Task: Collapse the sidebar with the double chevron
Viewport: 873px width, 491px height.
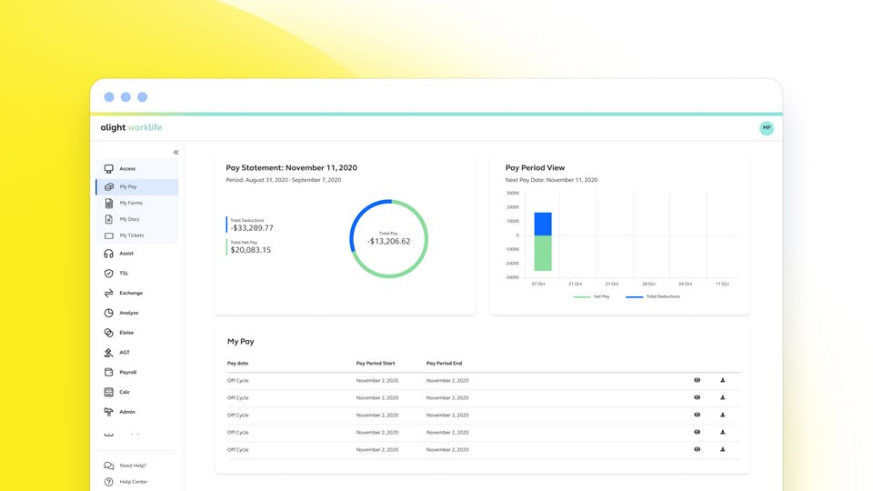Action: click(176, 153)
